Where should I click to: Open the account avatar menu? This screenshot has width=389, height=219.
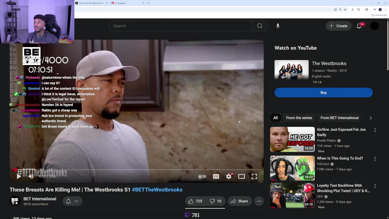[x=374, y=26]
